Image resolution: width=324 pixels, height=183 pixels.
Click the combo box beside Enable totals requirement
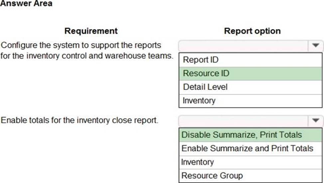tap(243, 121)
